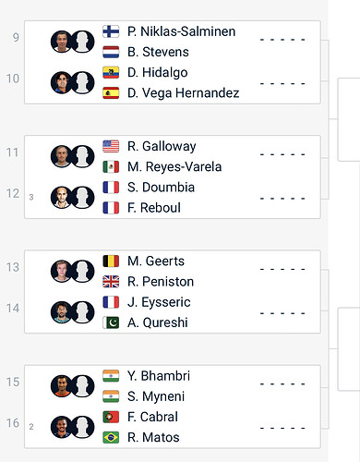360x462 pixels.
Task: Click the Ecuador flag beside D. Hidalgo
Action: [111, 72]
